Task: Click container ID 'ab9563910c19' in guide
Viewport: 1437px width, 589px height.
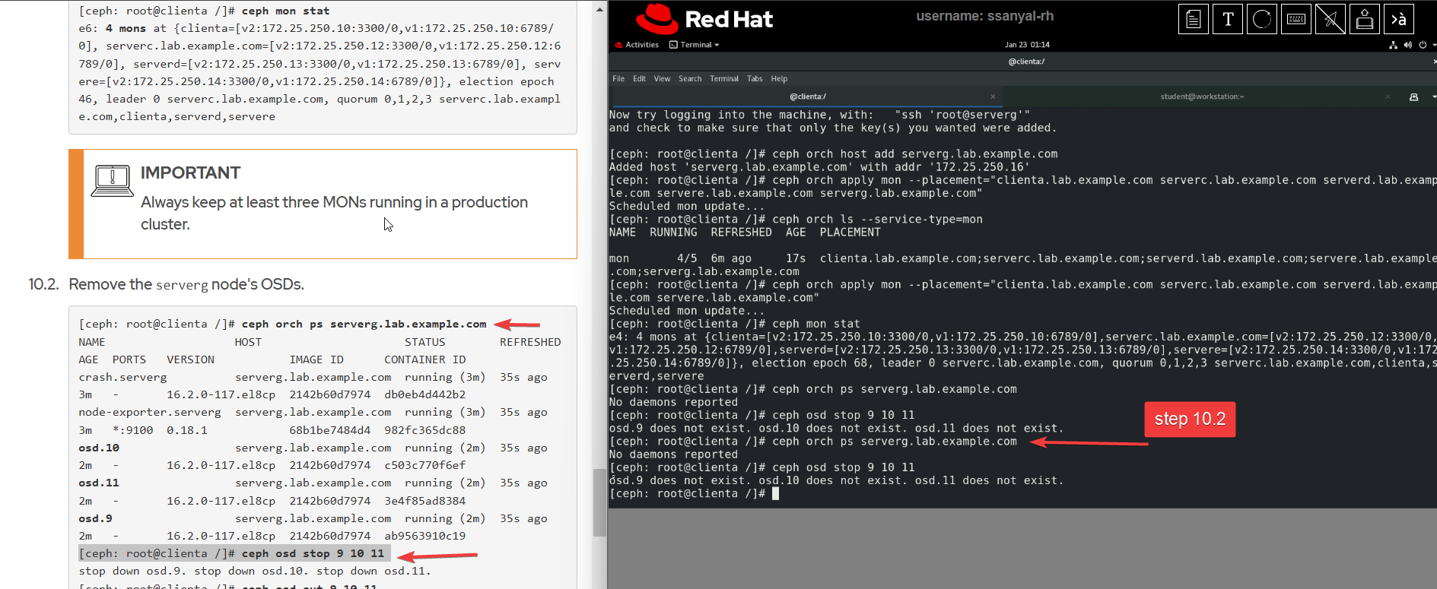Action: (x=425, y=537)
